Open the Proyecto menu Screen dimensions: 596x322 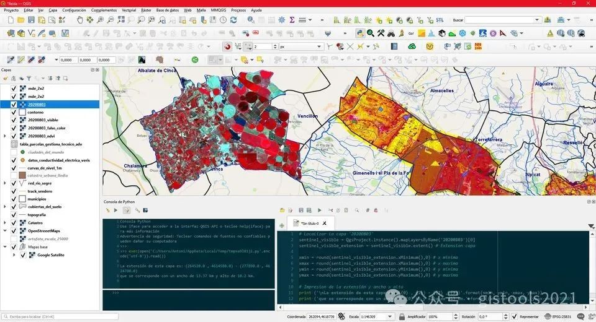click(11, 11)
